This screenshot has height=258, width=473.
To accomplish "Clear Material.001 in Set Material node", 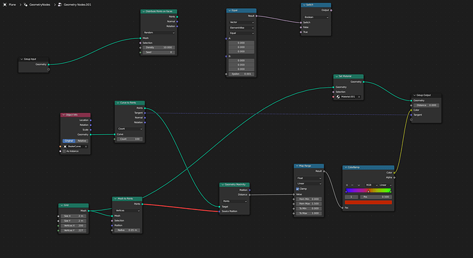I will tap(359, 97).
